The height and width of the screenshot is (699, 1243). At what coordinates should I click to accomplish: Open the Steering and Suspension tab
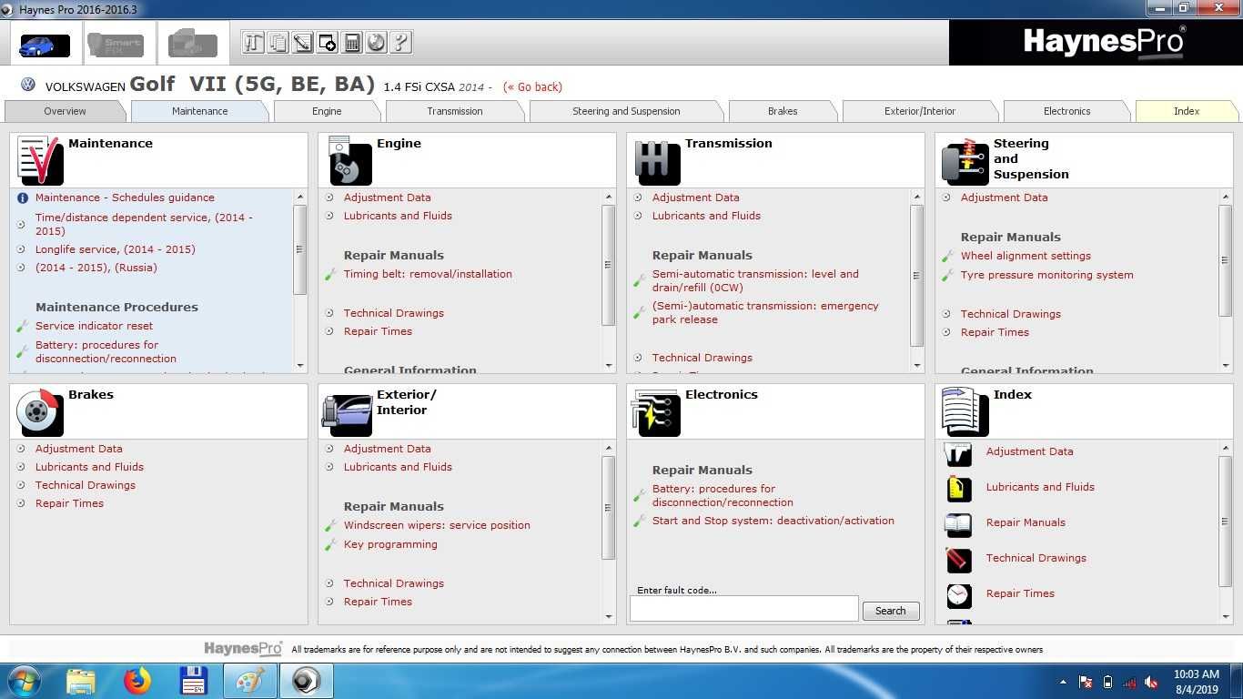pos(626,111)
